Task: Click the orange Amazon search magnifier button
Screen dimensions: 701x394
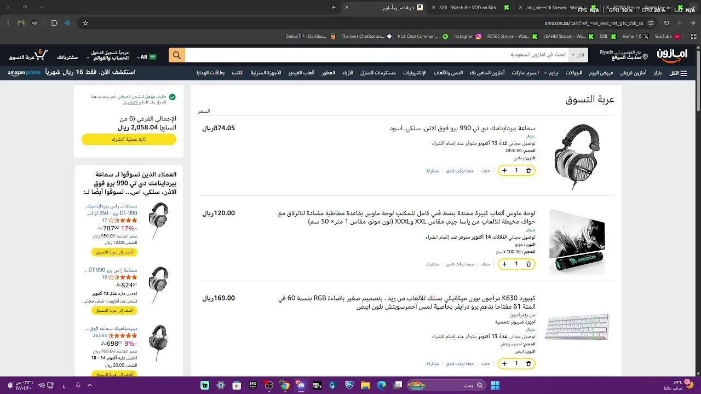Action: (x=176, y=55)
